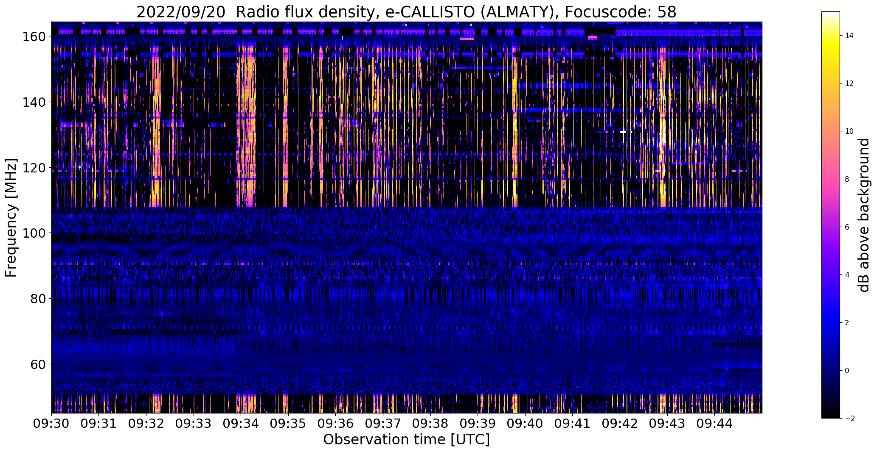877x452 pixels.
Task: Click the 09:37 time tick label
Action: (x=383, y=424)
